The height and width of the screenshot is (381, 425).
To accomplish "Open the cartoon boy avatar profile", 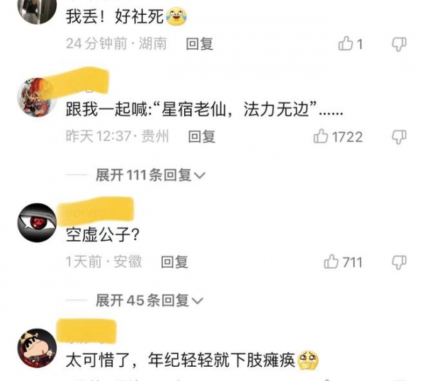I will pos(37,348).
